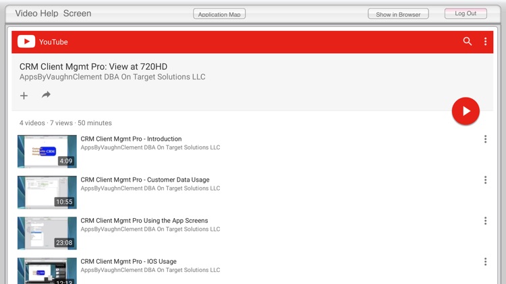
Task: Click the Application Map button
Action: (x=219, y=14)
